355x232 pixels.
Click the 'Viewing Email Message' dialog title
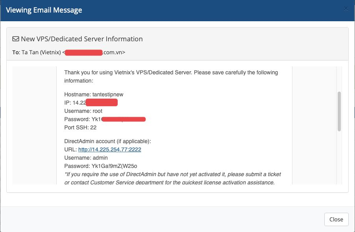(44, 10)
